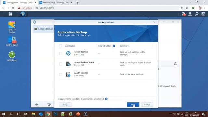Click 'Back up package settings.' summary text

132,74
